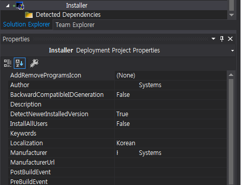Edit the Manufacturer value field

[171, 153]
